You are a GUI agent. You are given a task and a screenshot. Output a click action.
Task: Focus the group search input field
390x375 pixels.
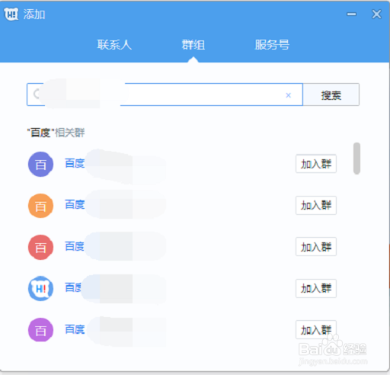165,95
